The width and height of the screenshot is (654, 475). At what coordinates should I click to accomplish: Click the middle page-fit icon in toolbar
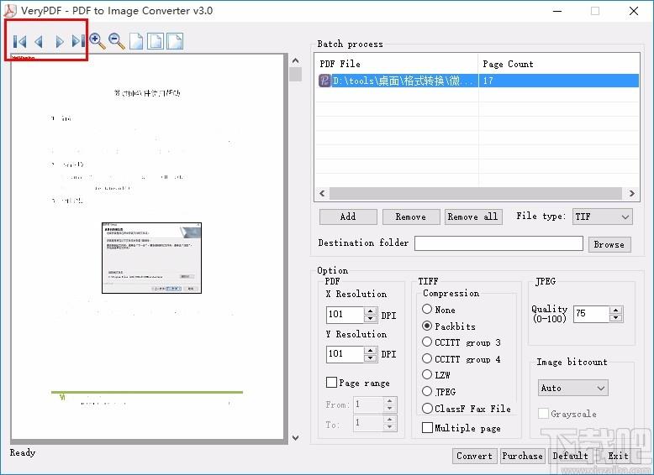156,41
